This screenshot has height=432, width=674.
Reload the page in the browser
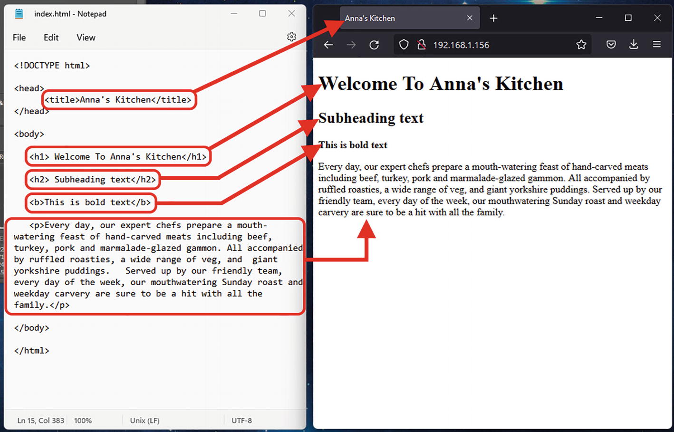point(374,45)
